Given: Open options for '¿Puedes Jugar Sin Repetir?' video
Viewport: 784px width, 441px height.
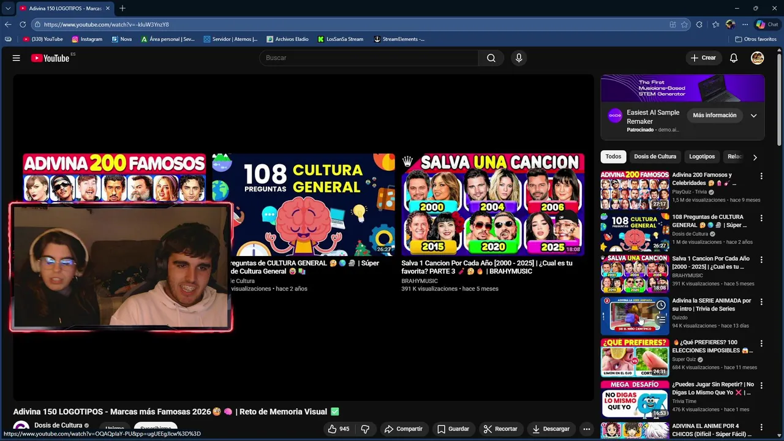Looking at the screenshot, I should point(761,386).
